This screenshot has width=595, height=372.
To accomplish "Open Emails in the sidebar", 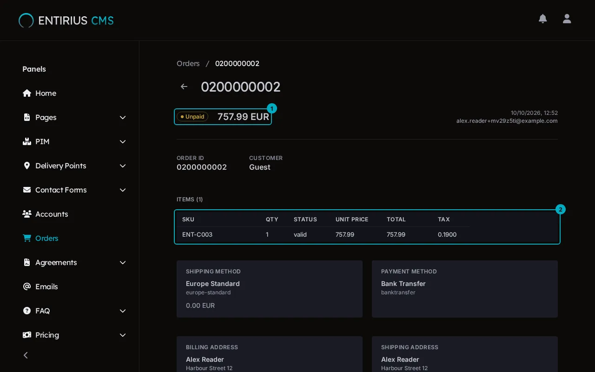I will pyautogui.click(x=46, y=286).
